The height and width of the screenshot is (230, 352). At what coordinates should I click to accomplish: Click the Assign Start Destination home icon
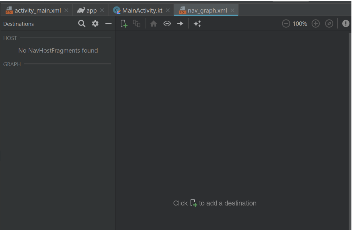[x=154, y=24]
